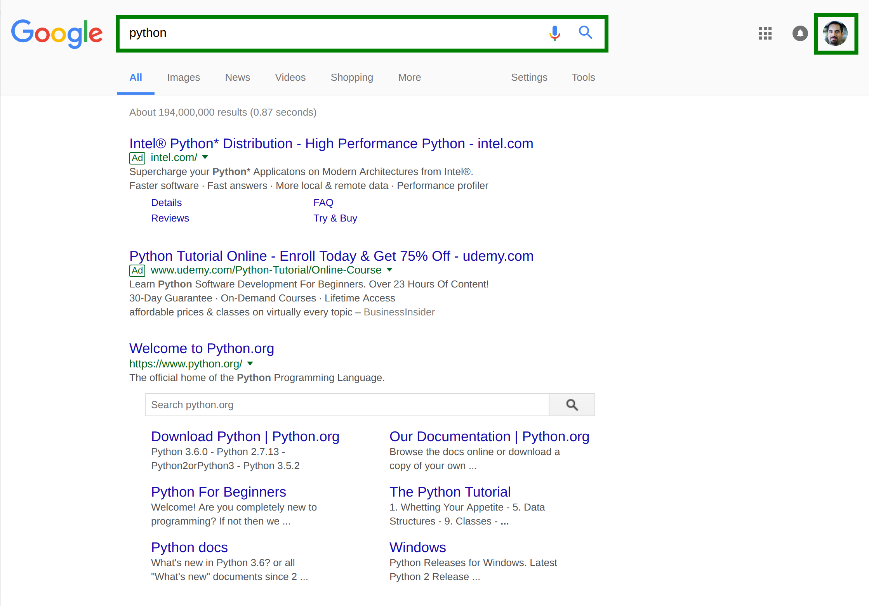Open the Details sitelink
The width and height of the screenshot is (869, 606).
[166, 203]
